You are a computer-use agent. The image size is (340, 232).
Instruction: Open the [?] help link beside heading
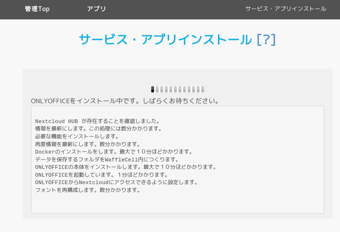click(266, 40)
